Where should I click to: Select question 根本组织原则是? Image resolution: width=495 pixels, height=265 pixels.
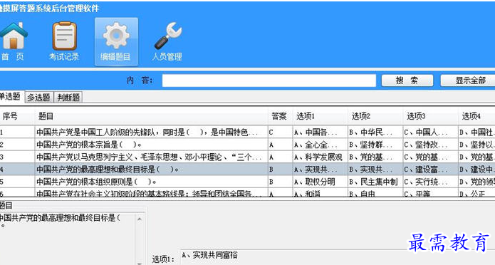[152, 182]
